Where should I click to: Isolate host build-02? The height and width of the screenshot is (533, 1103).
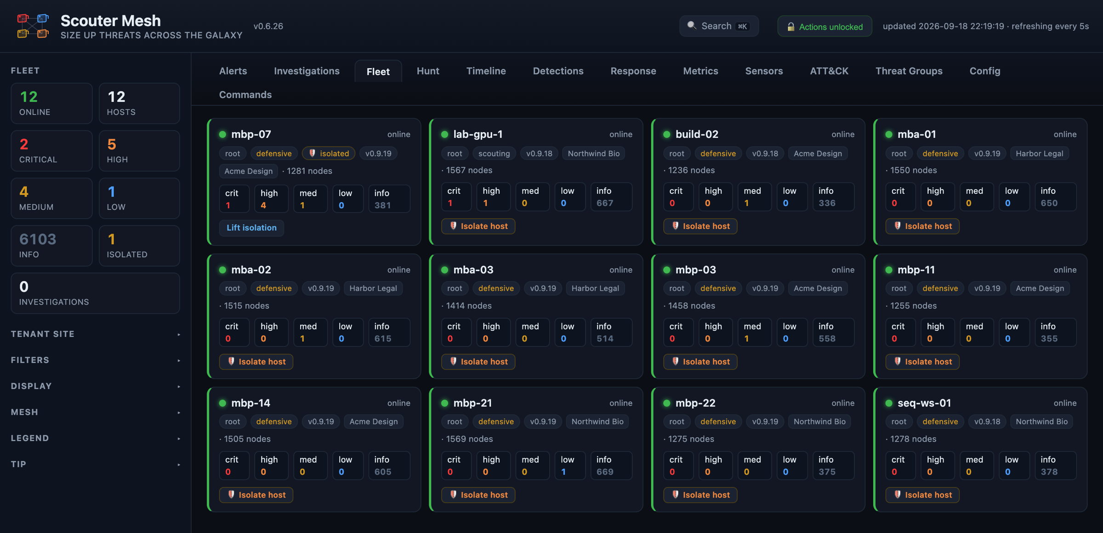pyautogui.click(x=700, y=226)
